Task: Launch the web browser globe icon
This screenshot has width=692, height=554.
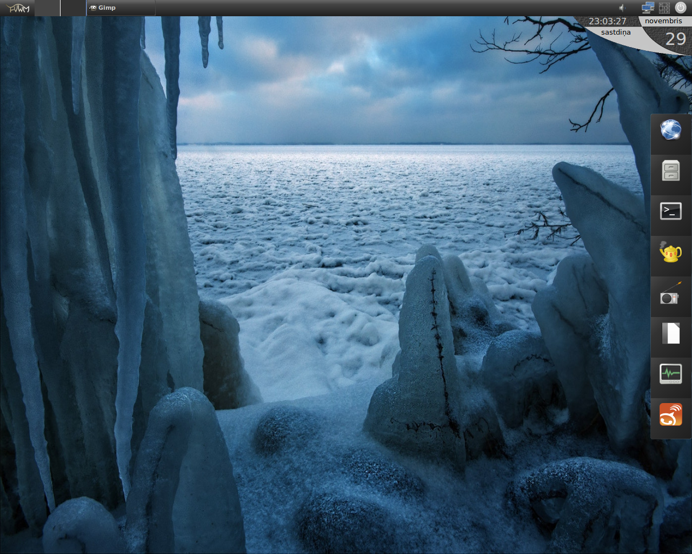Action: click(x=671, y=130)
